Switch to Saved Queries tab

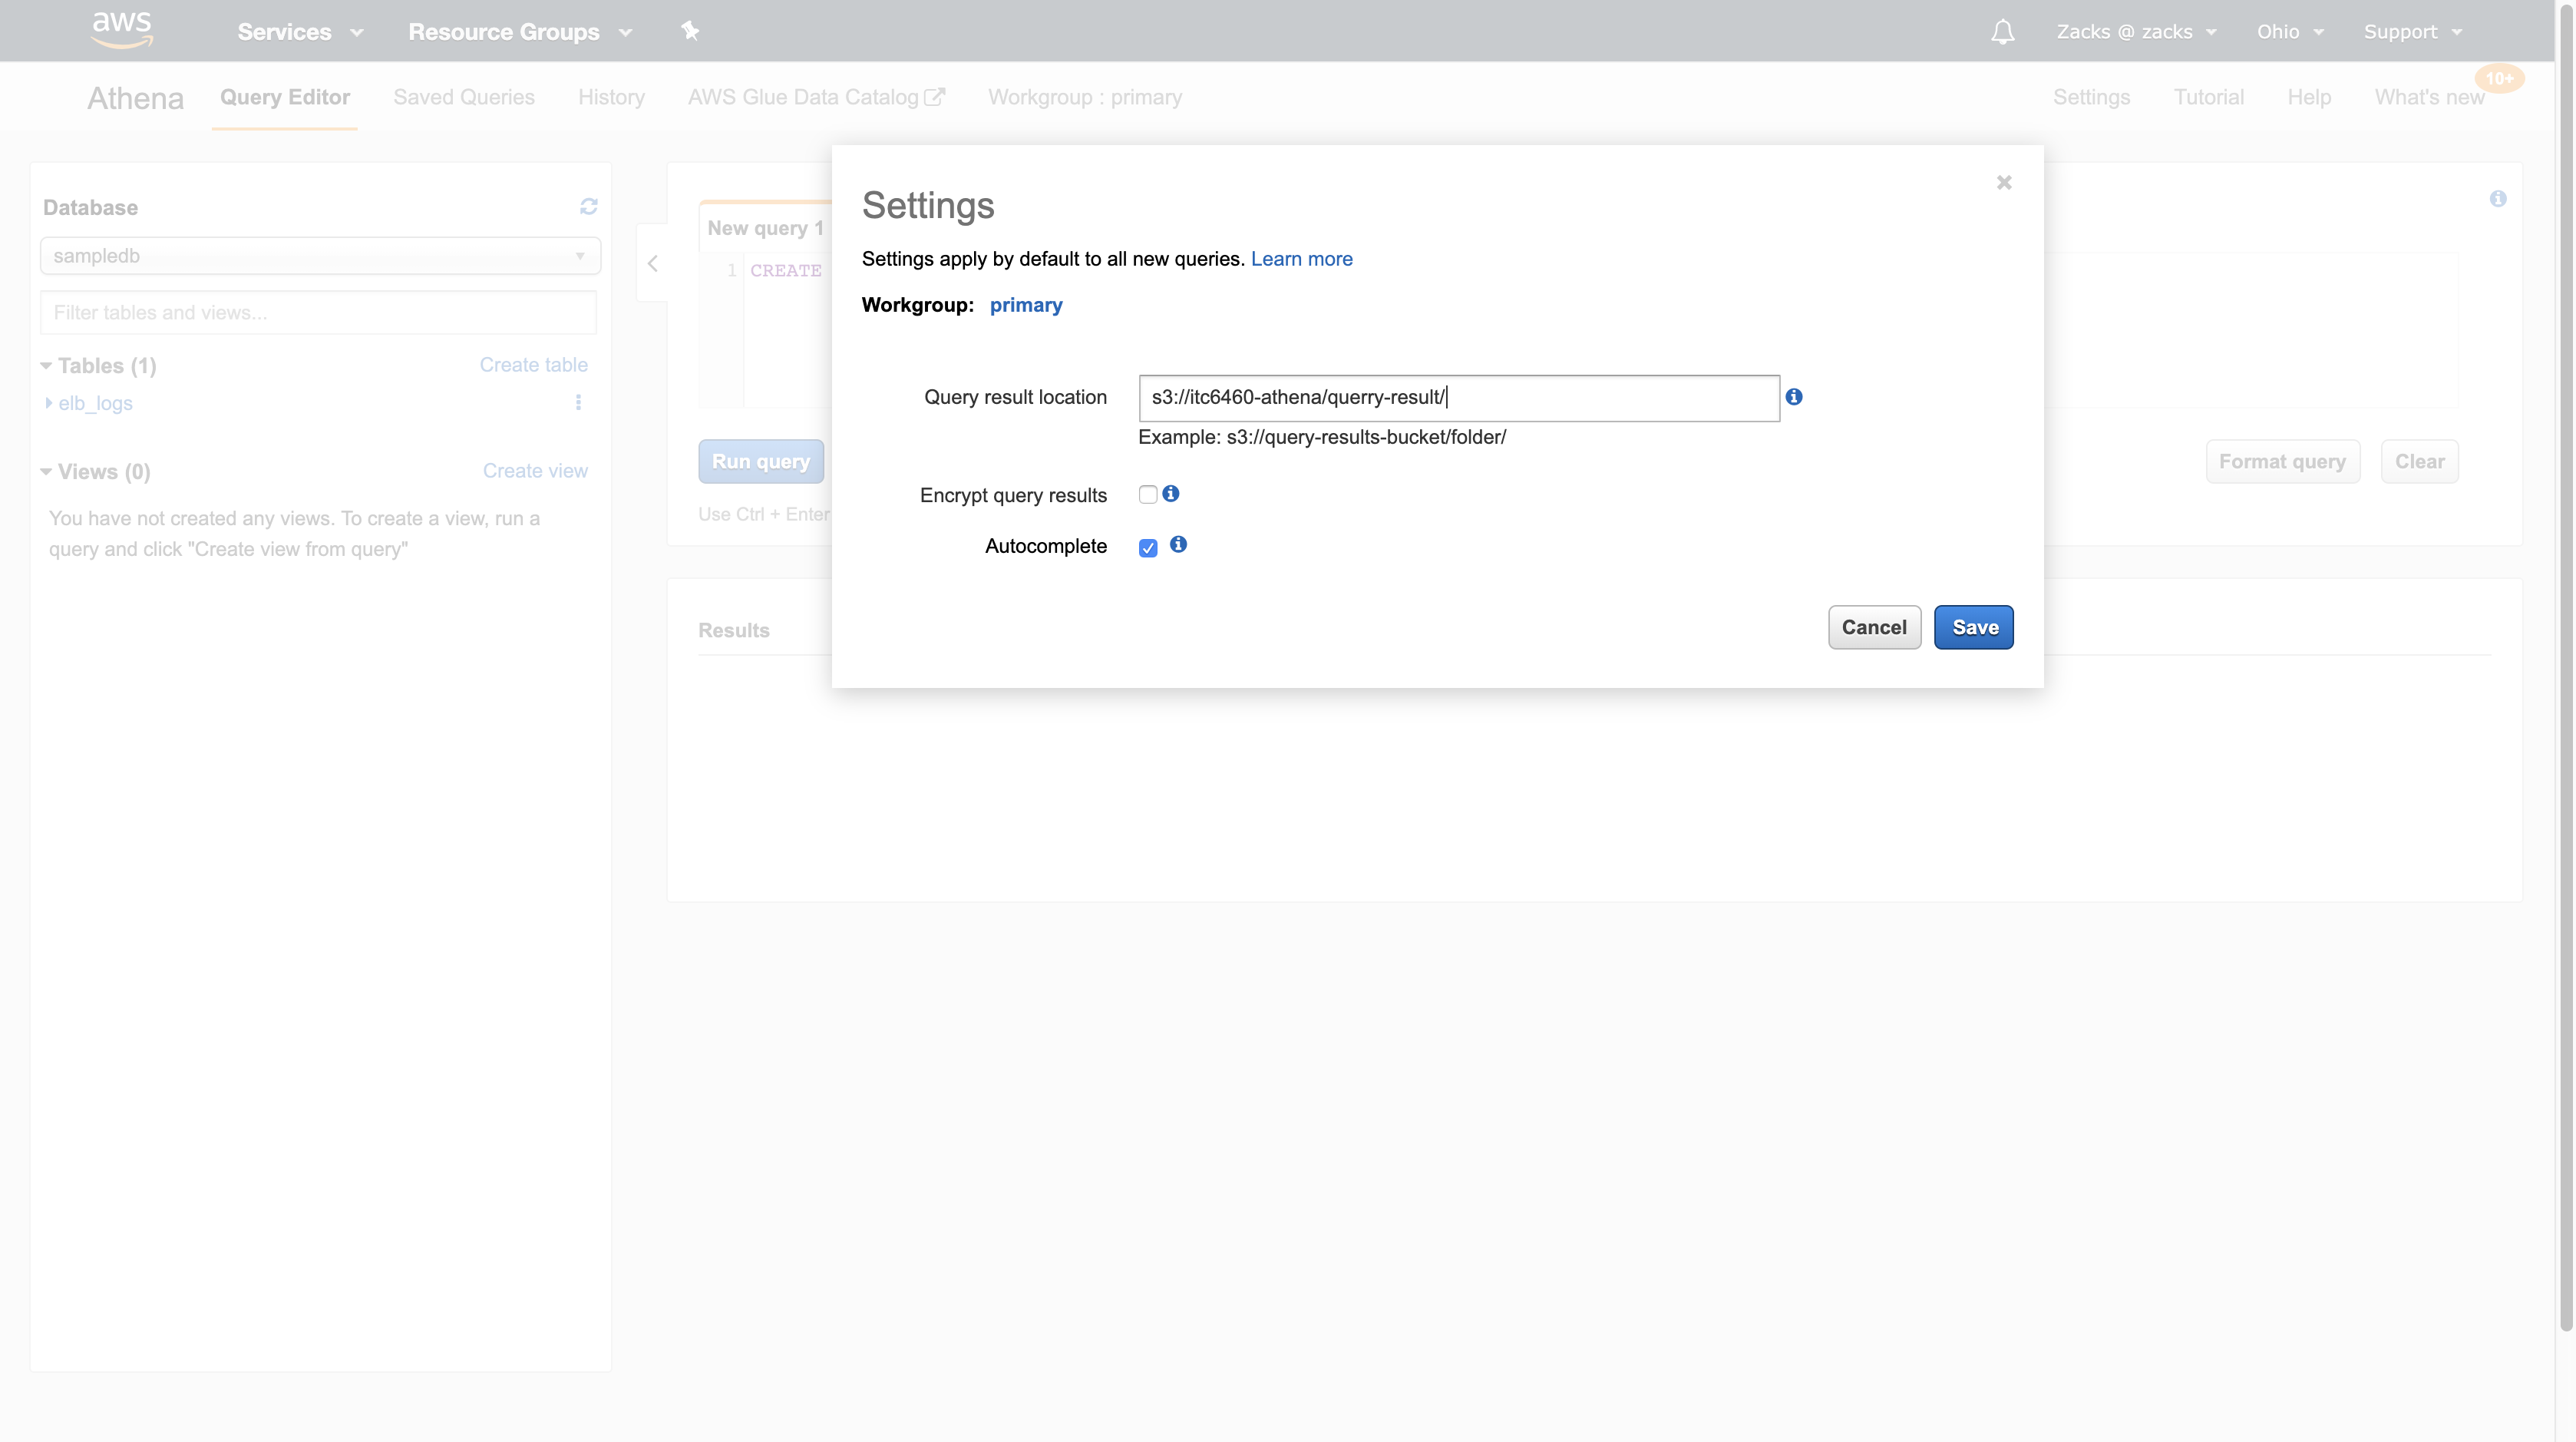pyautogui.click(x=464, y=97)
